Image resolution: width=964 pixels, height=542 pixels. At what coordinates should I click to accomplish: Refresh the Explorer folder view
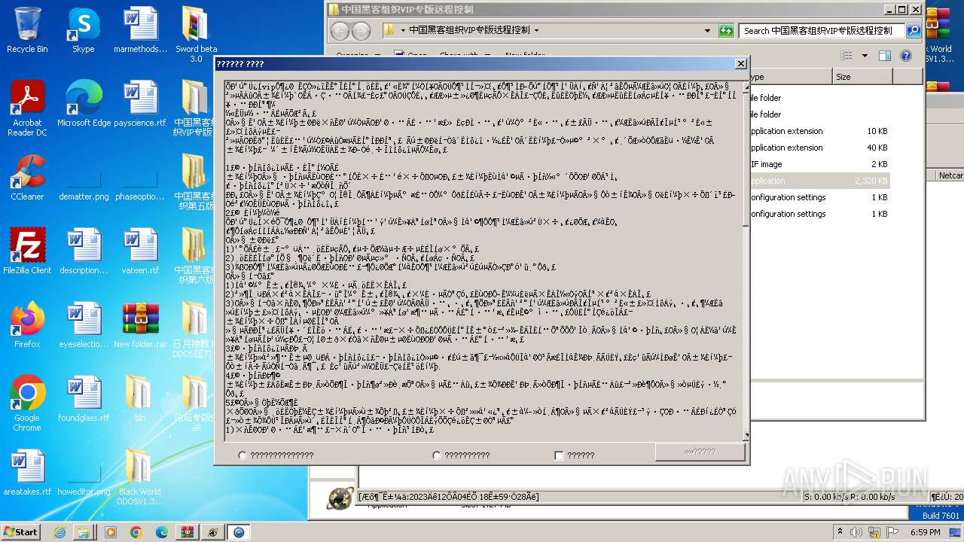coord(726,31)
